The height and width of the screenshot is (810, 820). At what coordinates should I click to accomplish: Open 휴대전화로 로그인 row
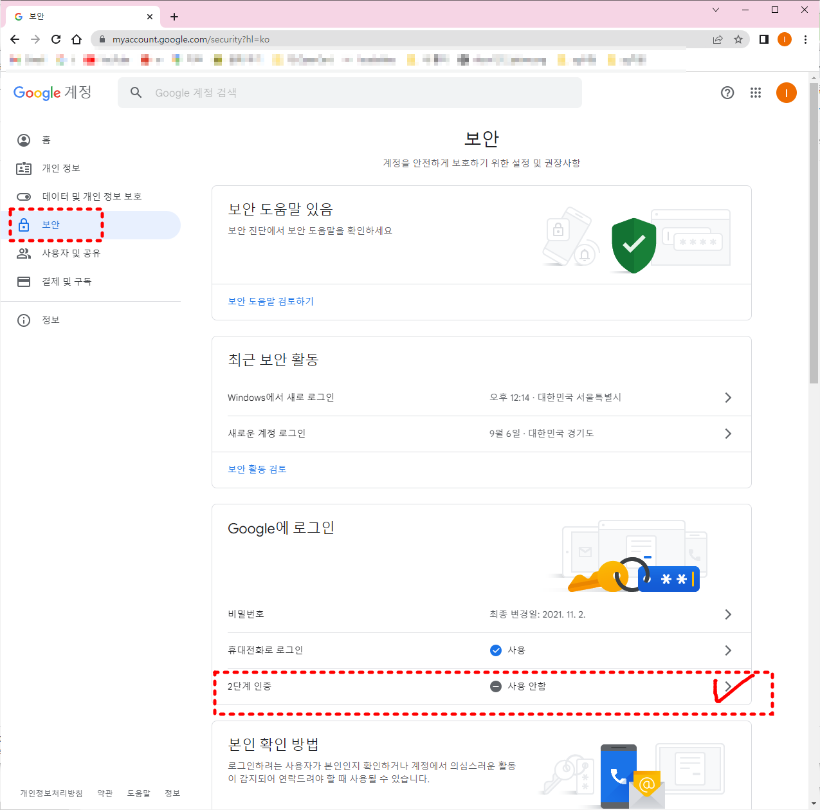[482, 650]
